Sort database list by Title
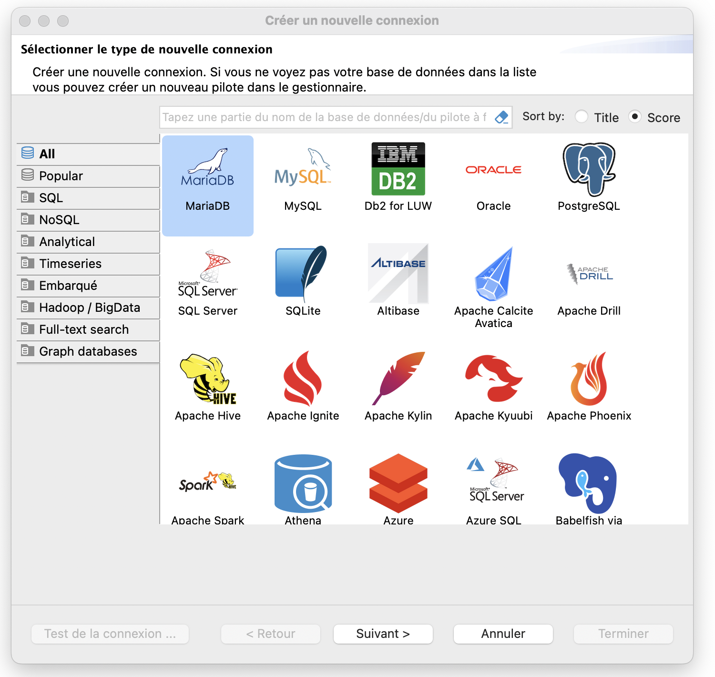Viewport: 715px width, 677px height. tap(582, 117)
